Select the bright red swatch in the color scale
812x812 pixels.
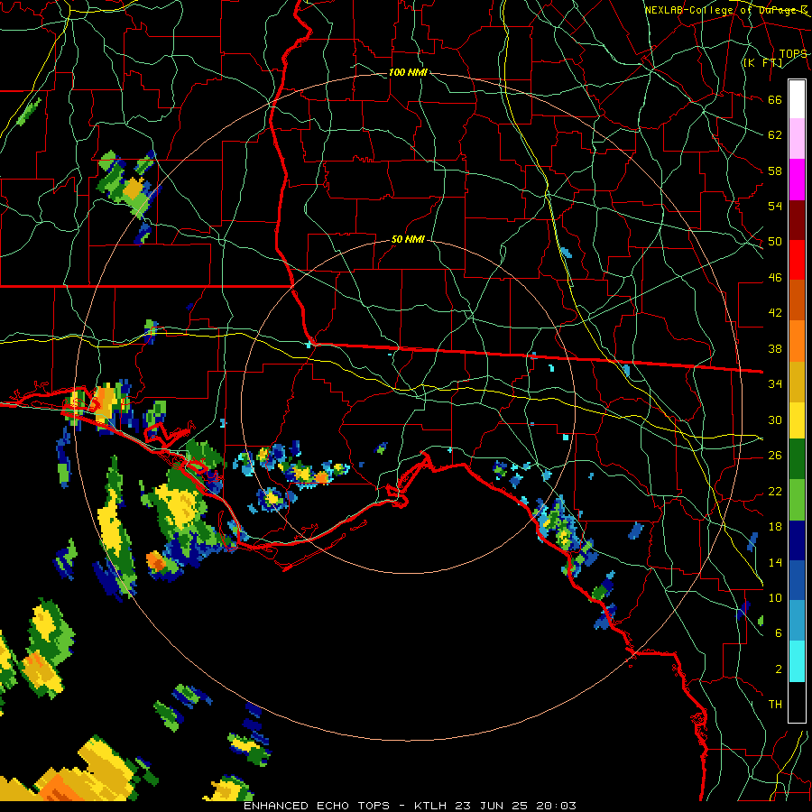click(797, 260)
